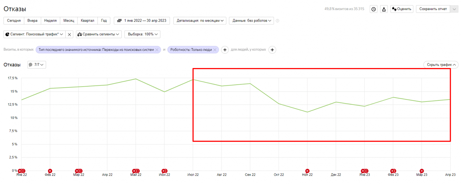Click annotation marker at Янв 23

364,171
